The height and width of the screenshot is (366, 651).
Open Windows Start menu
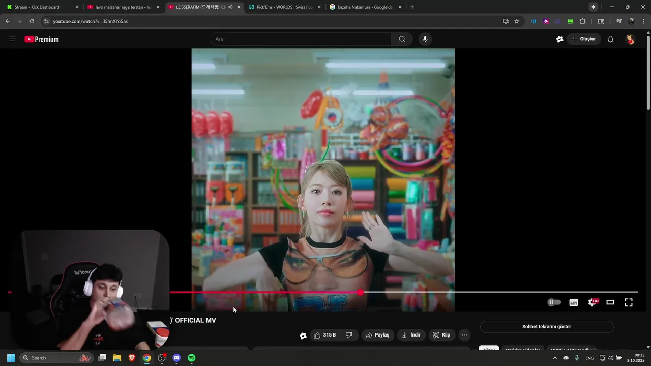click(x=11, y=358)
